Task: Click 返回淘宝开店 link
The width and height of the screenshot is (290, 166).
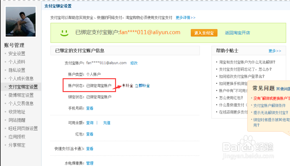Action: tap(238, 33)
